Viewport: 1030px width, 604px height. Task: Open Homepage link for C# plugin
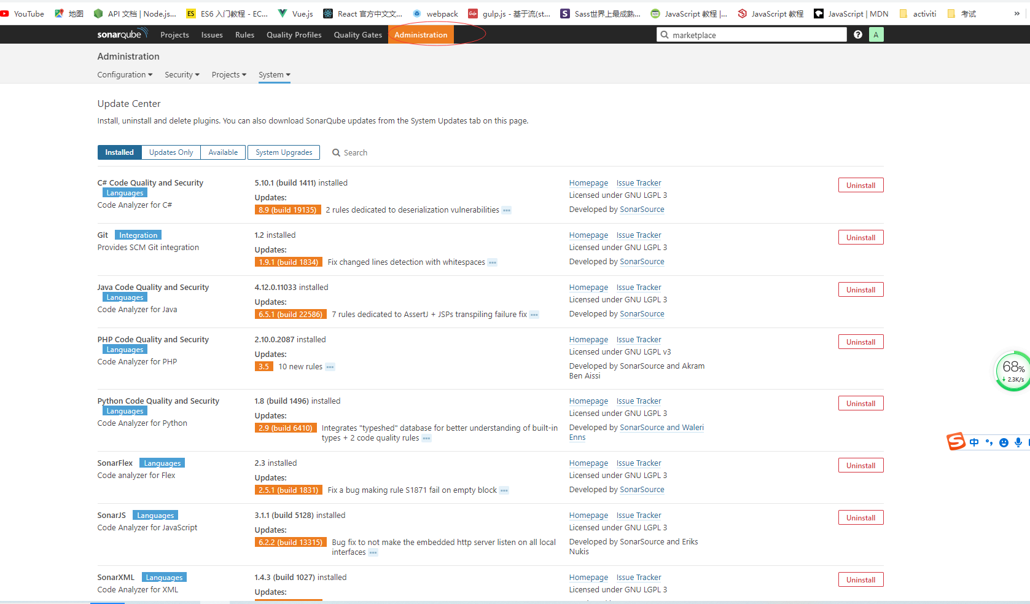tap(588, 183)
